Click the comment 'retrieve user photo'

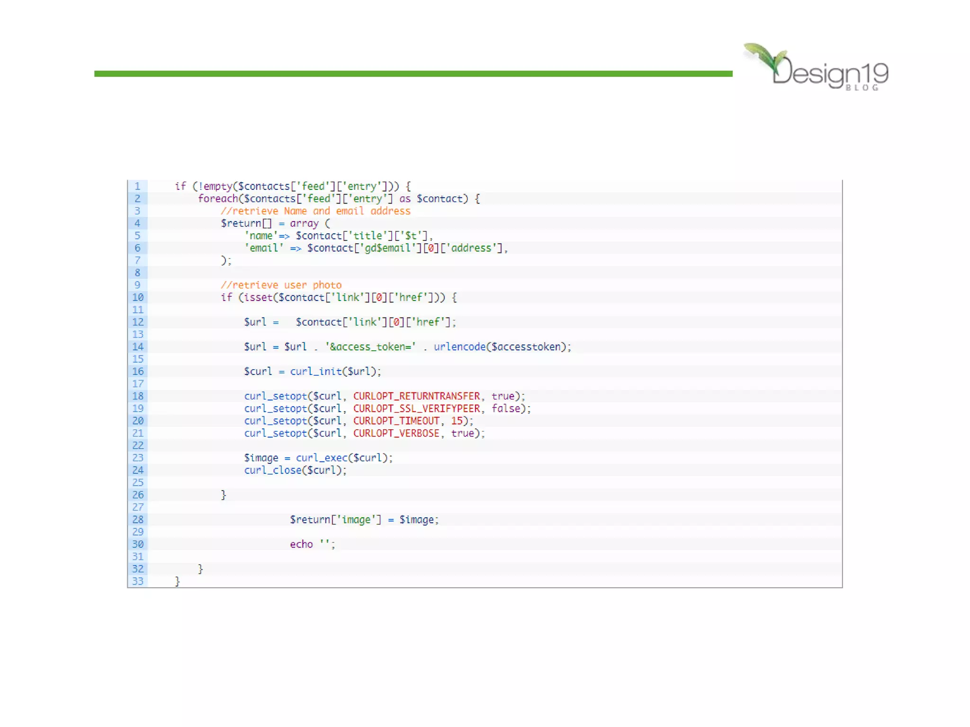281,285
